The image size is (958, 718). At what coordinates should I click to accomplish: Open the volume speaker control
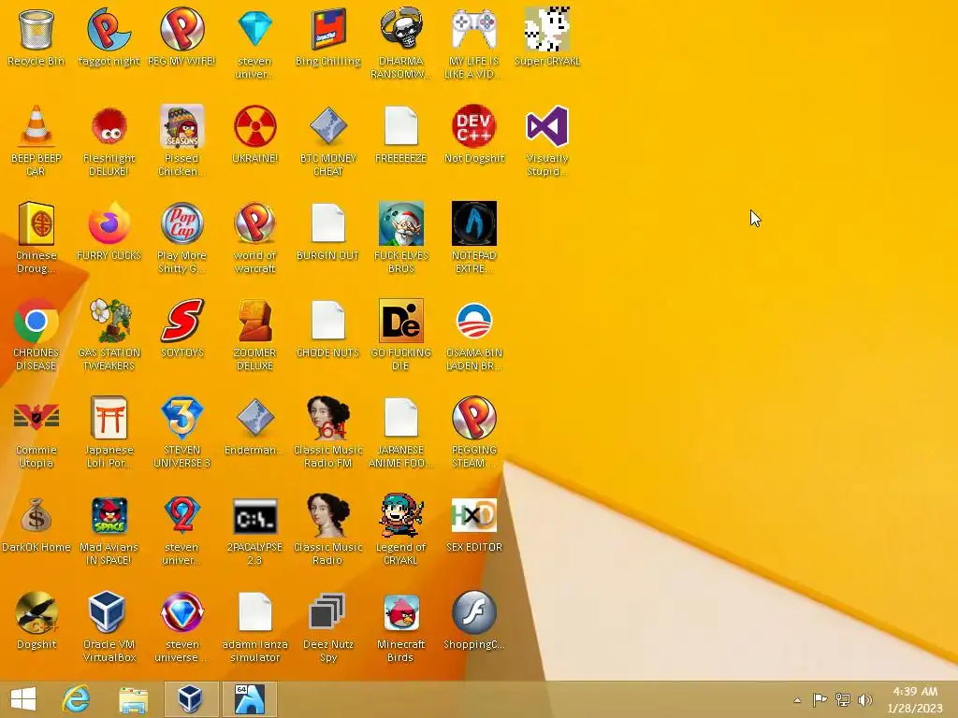865,699
